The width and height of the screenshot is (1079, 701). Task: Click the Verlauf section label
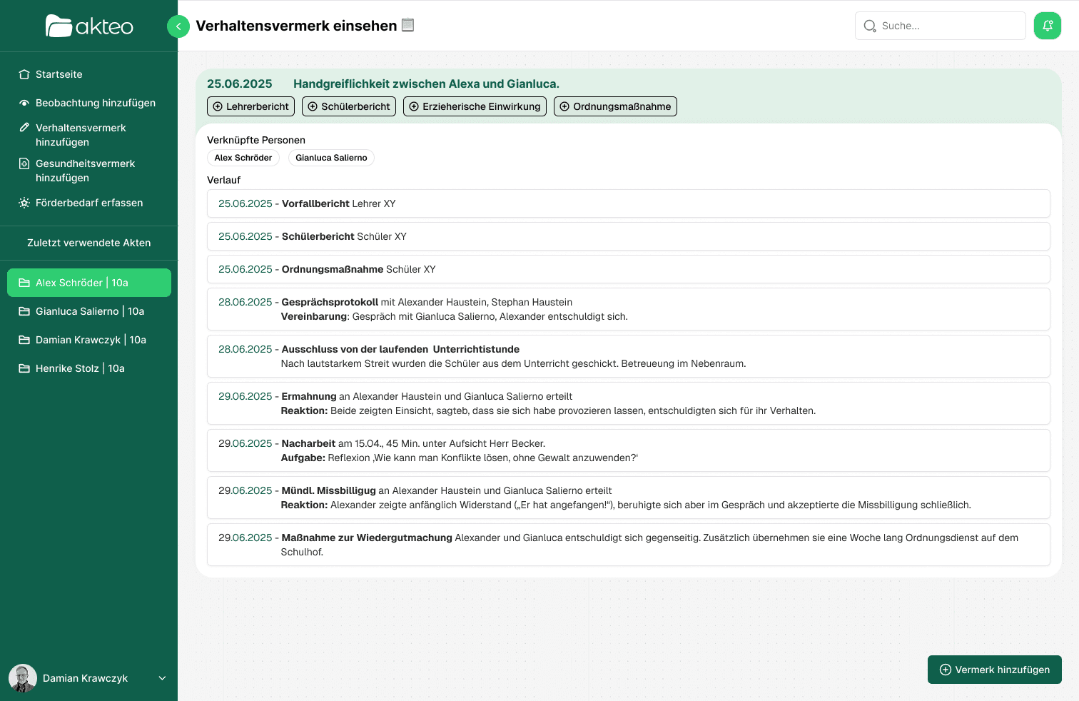pyautogui.click(x=224, y=180)
